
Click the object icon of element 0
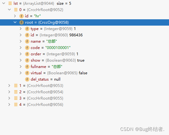coord(16,10)
